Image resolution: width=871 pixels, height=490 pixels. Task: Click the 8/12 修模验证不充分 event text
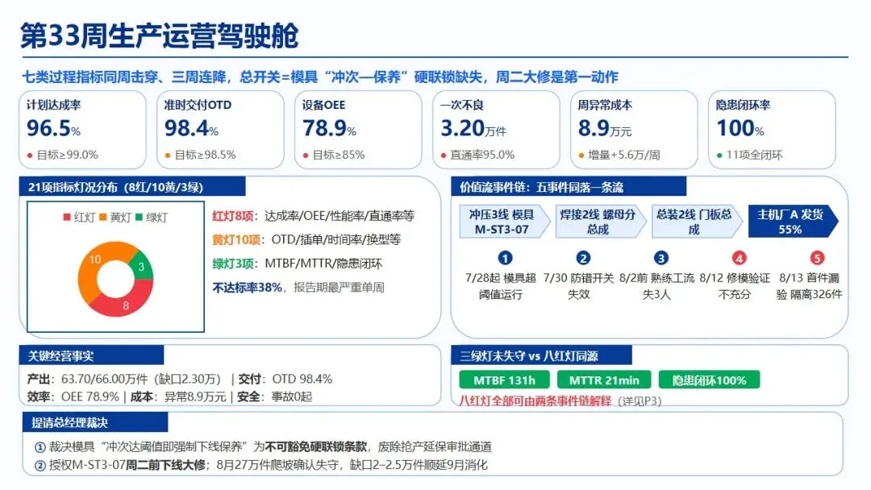735,286
